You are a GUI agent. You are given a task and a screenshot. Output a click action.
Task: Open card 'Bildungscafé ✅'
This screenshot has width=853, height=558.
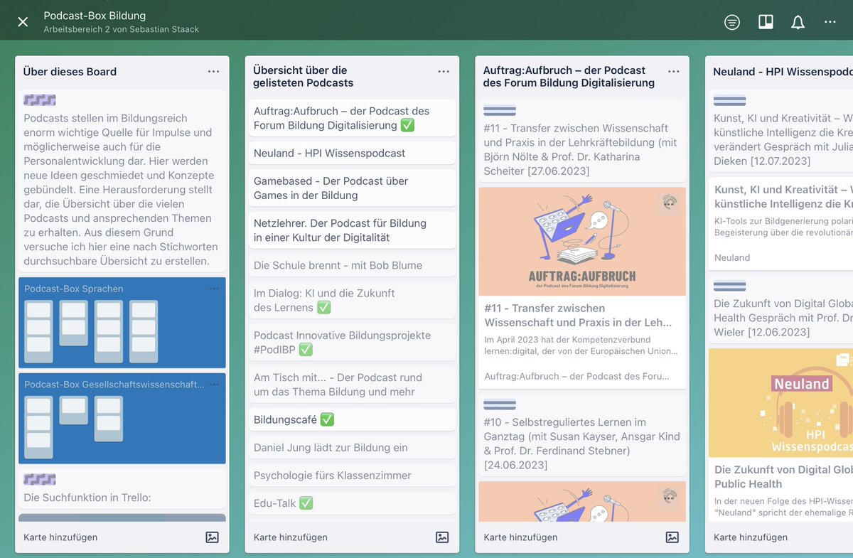coord(352,419)
